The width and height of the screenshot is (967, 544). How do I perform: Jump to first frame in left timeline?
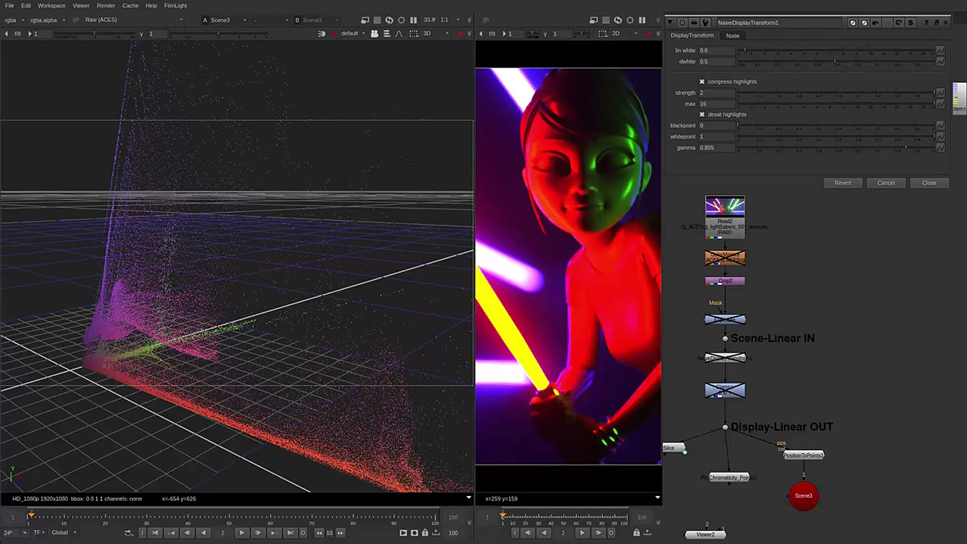pyautogui.click(x=155, y=532)
